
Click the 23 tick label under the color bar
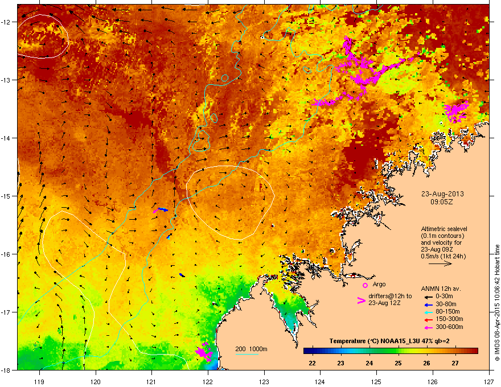(340, 363)
